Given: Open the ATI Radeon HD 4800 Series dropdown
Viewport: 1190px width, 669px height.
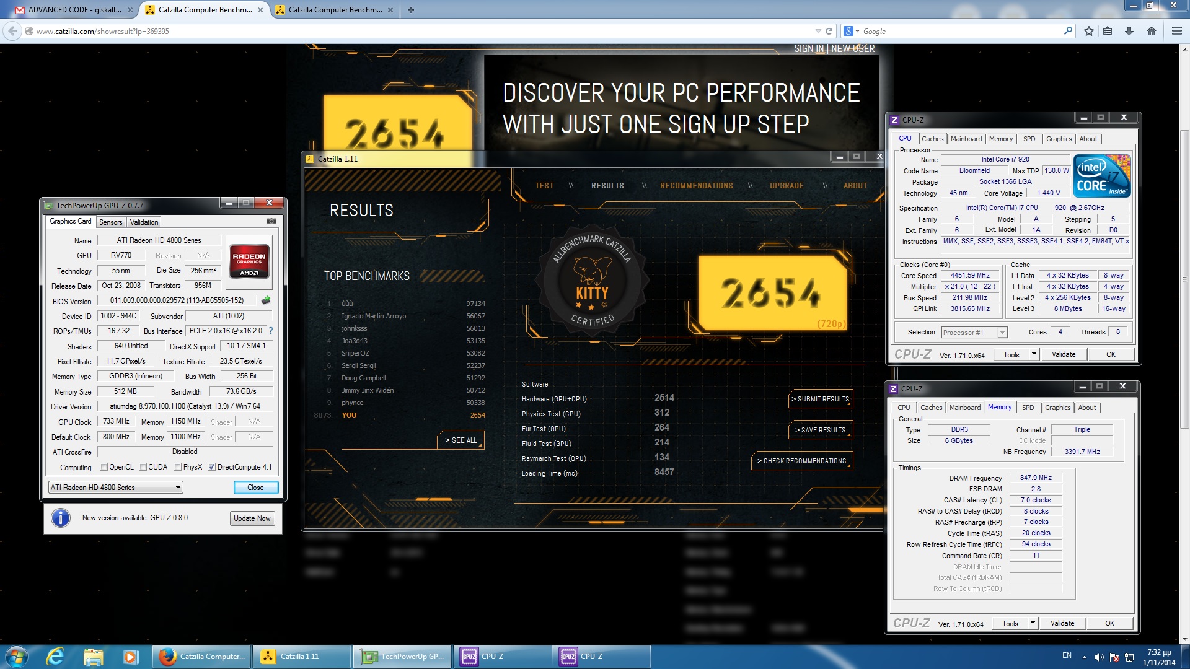Looking at the screenshot, I should click(x=115, y=488).
